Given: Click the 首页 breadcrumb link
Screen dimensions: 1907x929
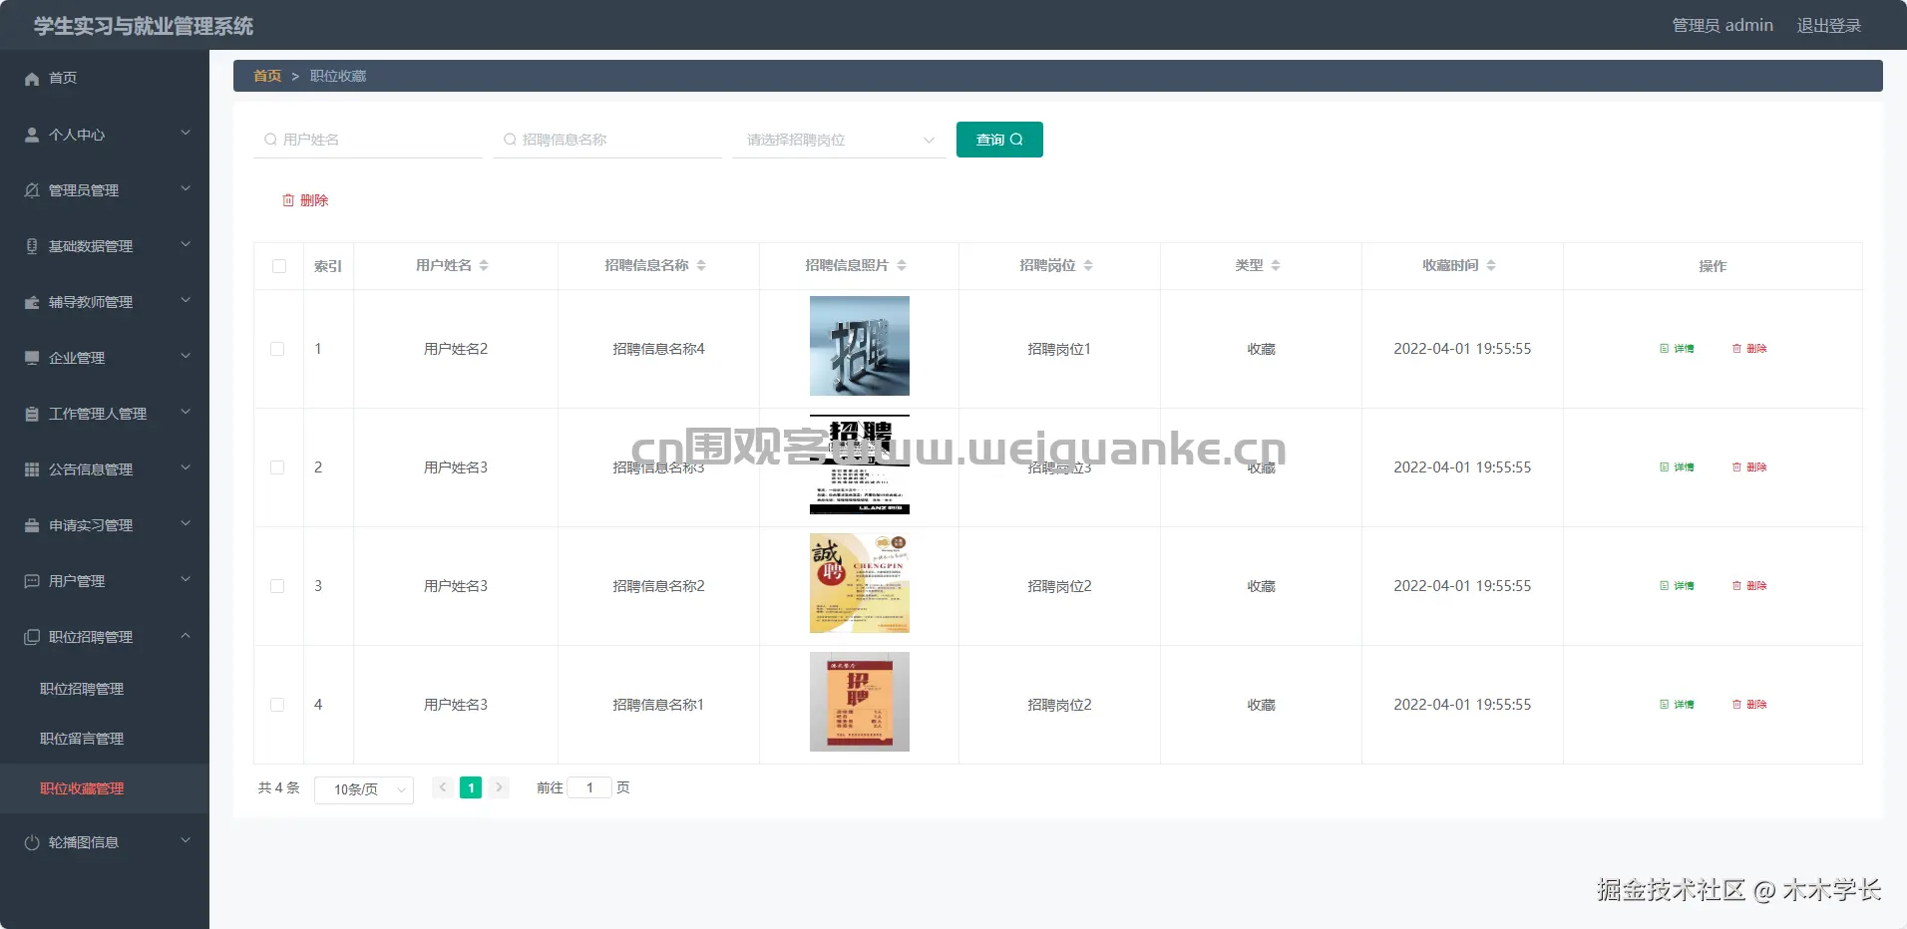Looking at the screenshot, I should coord(267,76).
